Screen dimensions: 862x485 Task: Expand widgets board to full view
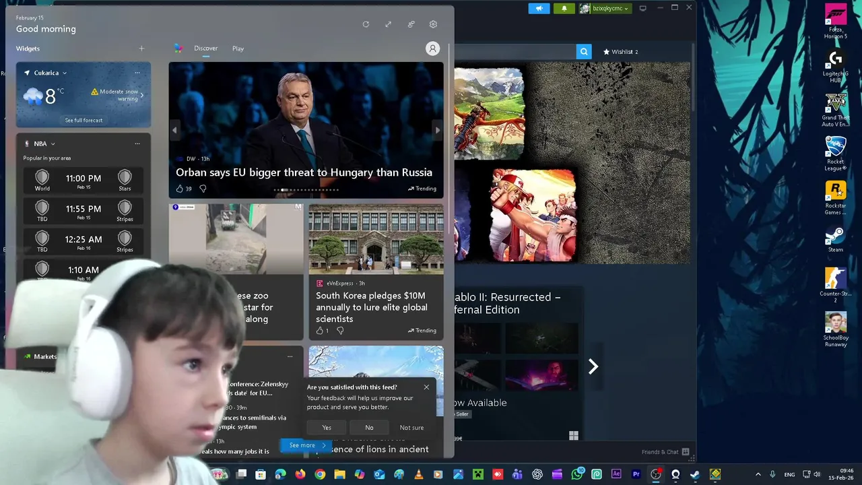tap(388, 24)
